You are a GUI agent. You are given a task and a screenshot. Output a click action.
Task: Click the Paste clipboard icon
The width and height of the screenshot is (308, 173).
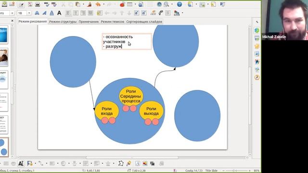78,4
